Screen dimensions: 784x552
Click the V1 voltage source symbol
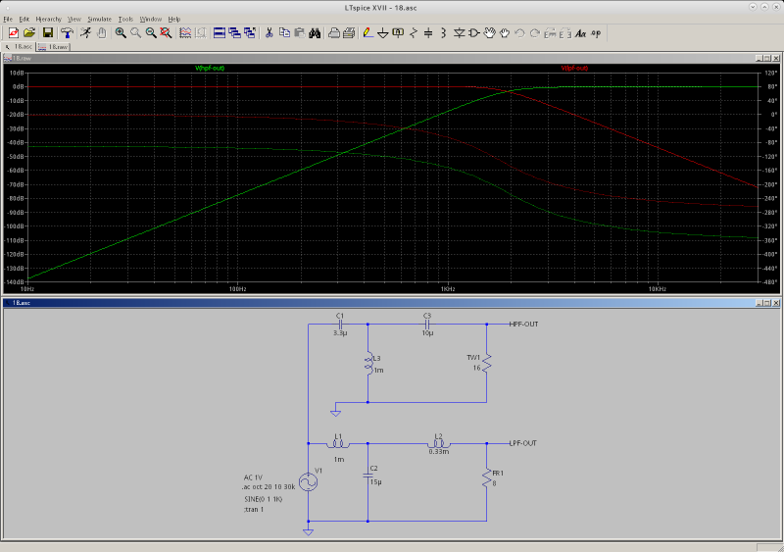tap(308, 481)
